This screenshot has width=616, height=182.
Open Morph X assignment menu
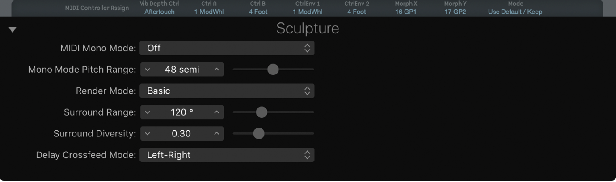(405, 12)
